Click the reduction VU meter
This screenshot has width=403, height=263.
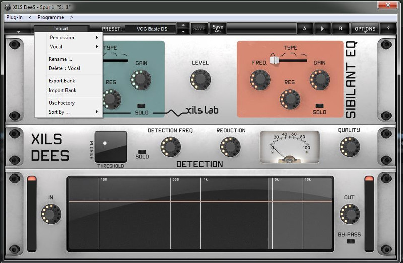coord(290,147)
